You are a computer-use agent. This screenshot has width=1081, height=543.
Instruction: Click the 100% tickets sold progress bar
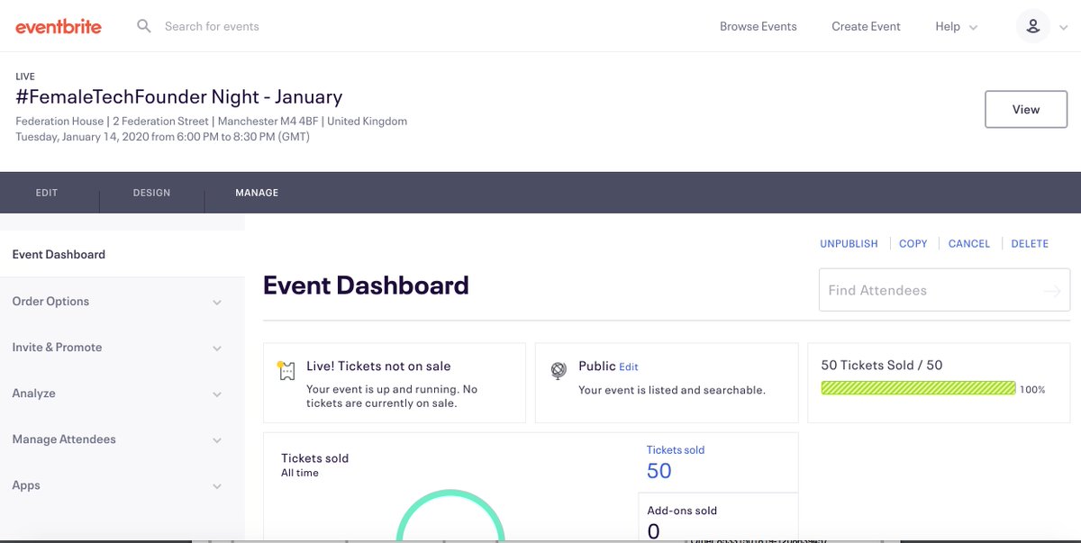click(919, 388)
